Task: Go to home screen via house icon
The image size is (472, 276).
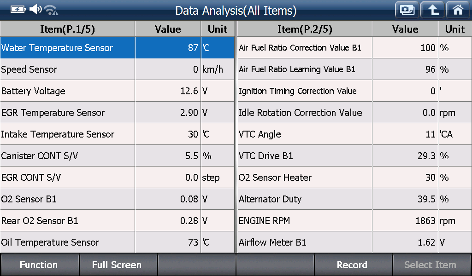Action: tap(458, 10)
